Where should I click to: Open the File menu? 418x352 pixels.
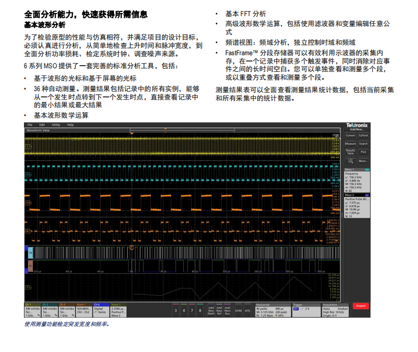[x=30, y=125]
